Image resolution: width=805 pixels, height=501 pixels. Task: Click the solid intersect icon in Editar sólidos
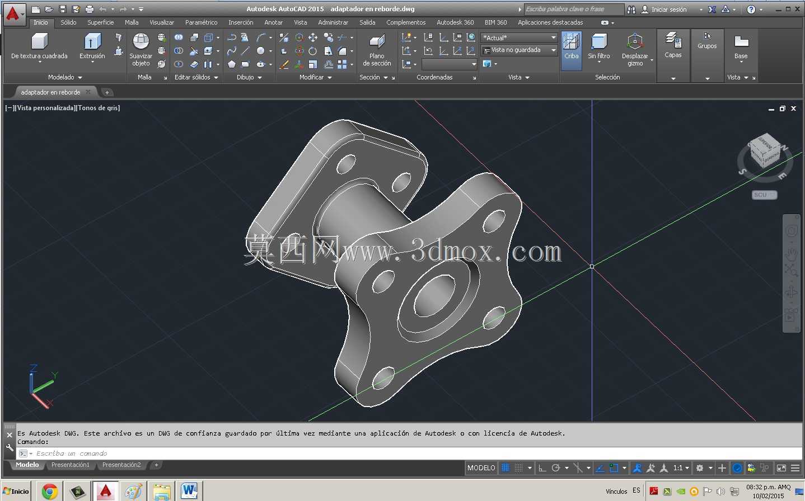pos(179,64)
